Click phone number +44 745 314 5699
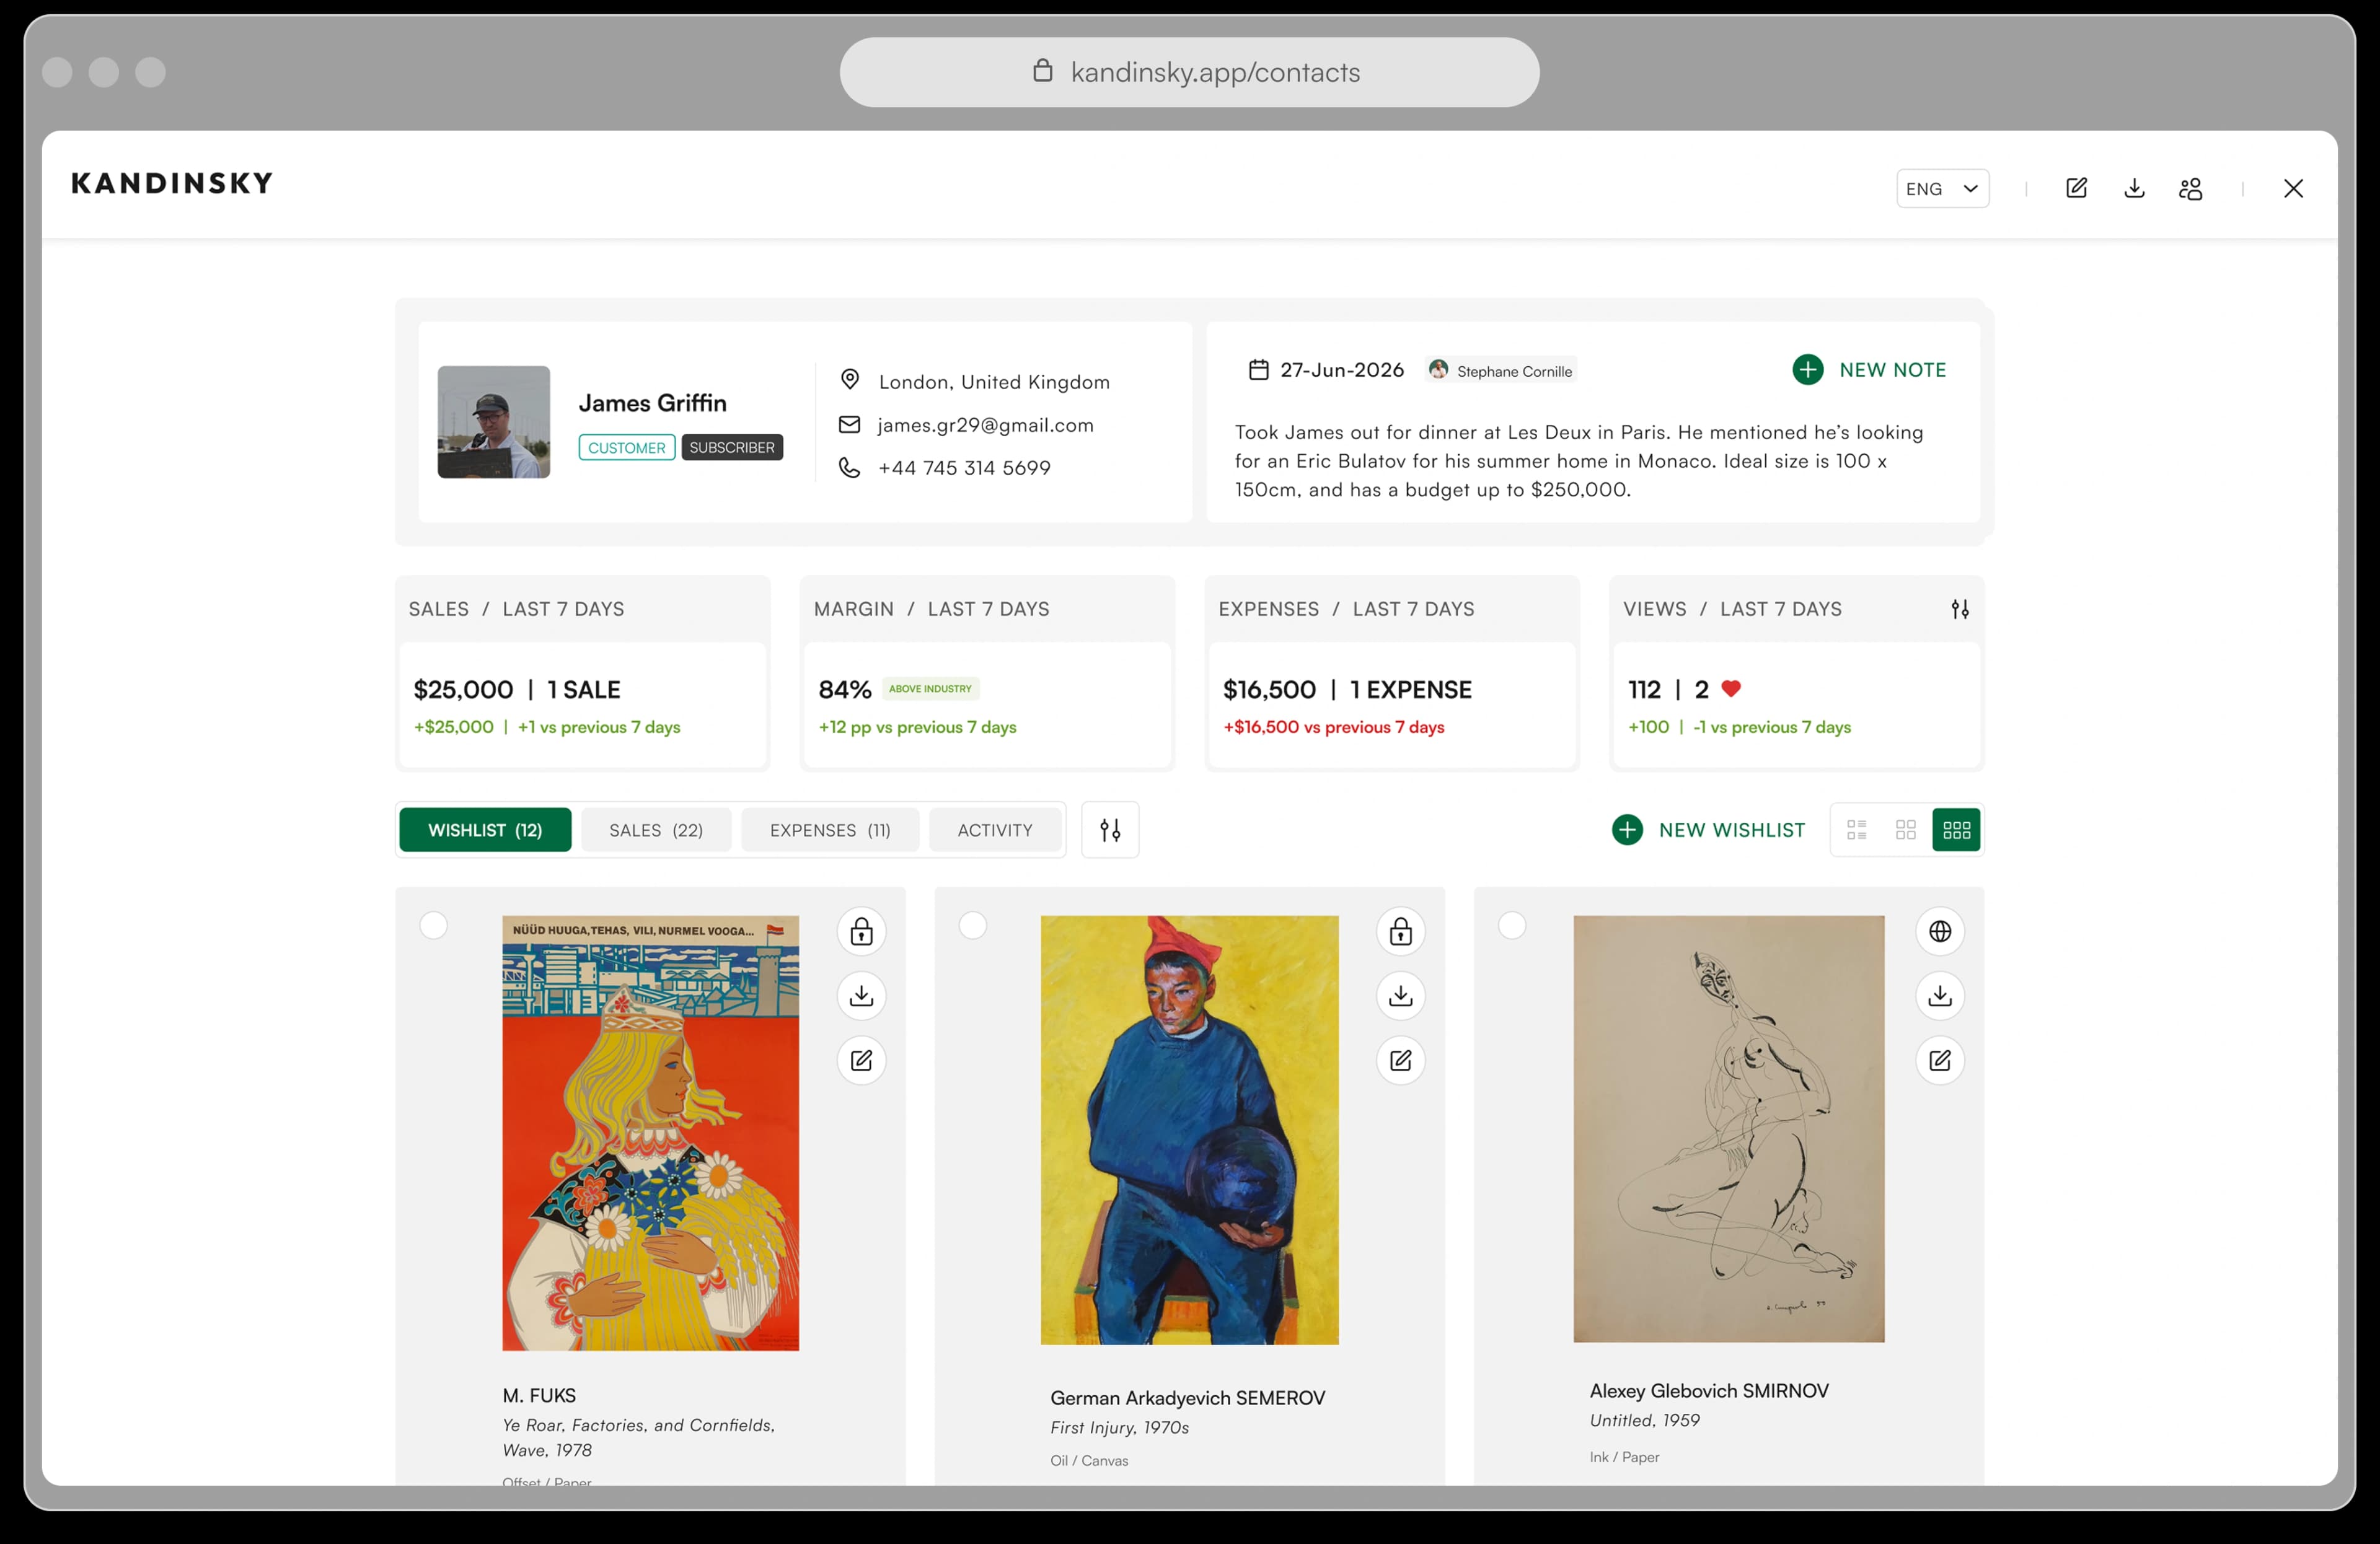The image size is (2380, 1544). (964, 468)
